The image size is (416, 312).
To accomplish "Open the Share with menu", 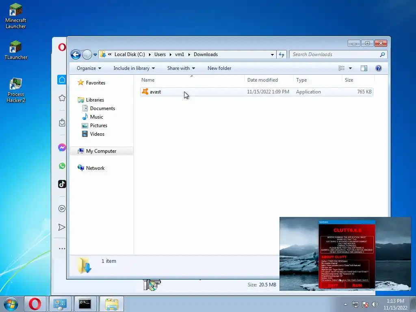I will click(181, 68).
